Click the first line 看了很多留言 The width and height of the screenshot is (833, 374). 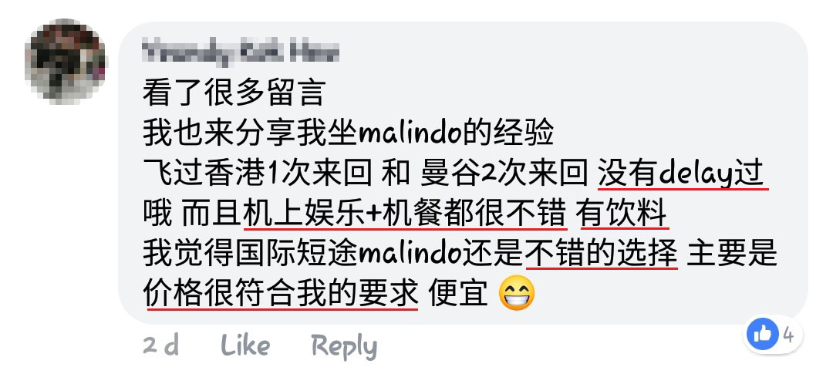click(233, 93)
